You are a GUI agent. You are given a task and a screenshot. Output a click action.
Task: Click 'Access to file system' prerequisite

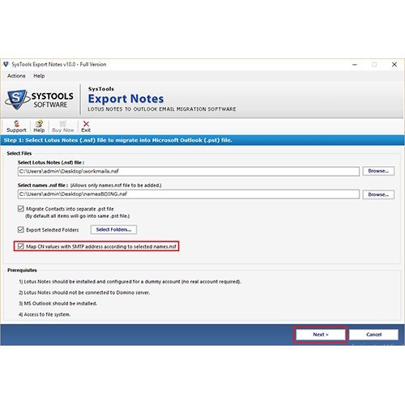(x=45, y=314)
